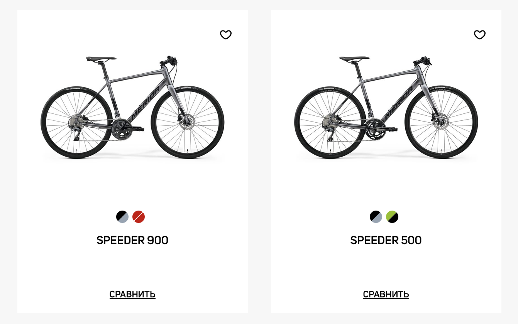Click СРАВНИТЬ under Speeder 900

132,294
